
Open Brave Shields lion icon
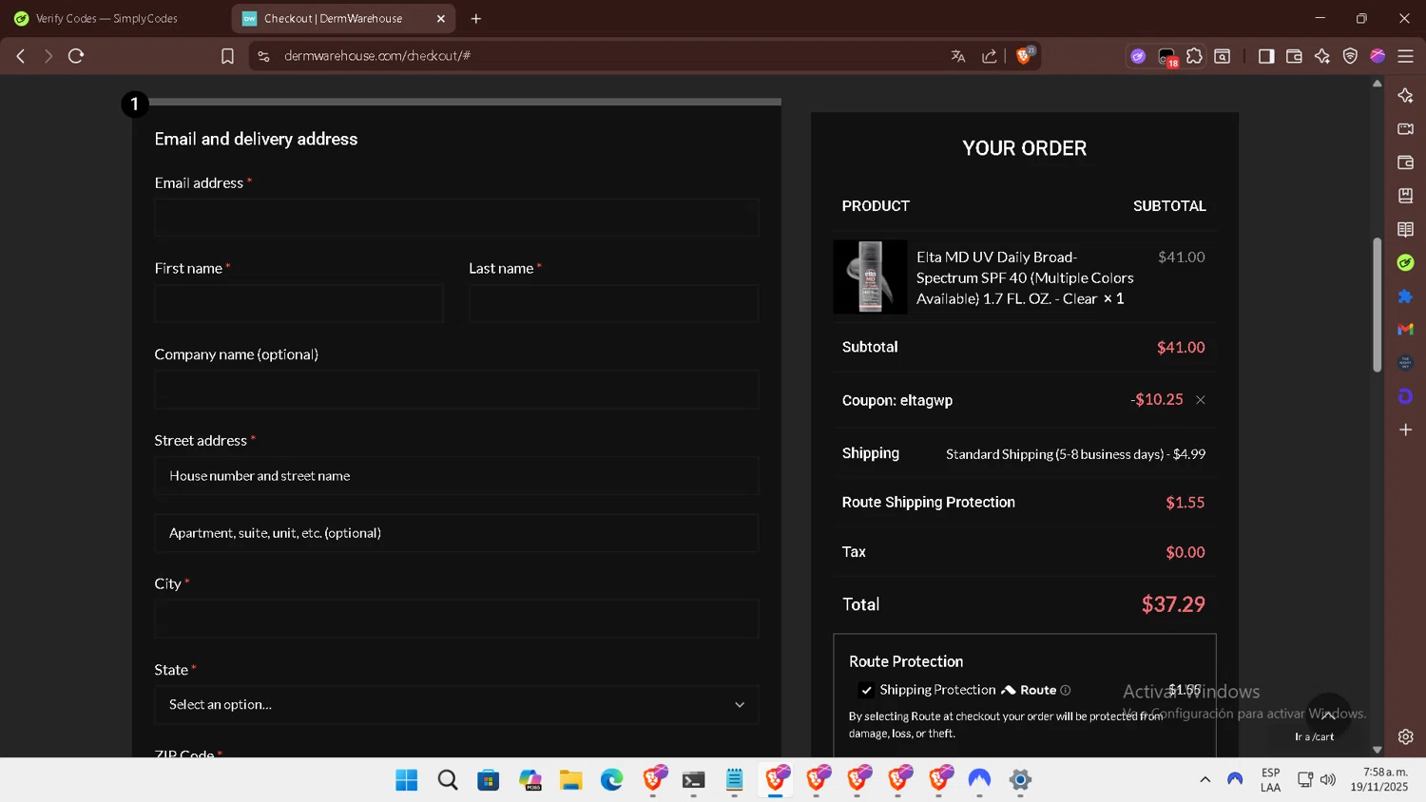pos(1024,55)
